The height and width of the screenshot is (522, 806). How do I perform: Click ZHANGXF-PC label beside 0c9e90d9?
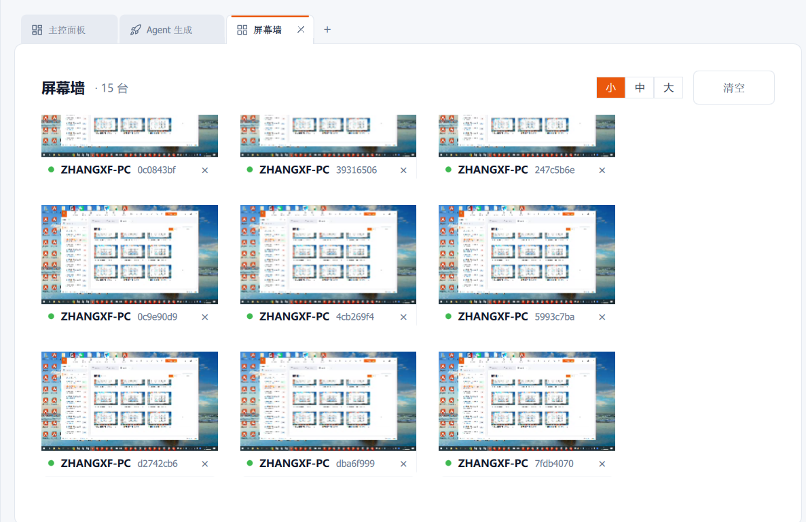(x=96, y=317)
